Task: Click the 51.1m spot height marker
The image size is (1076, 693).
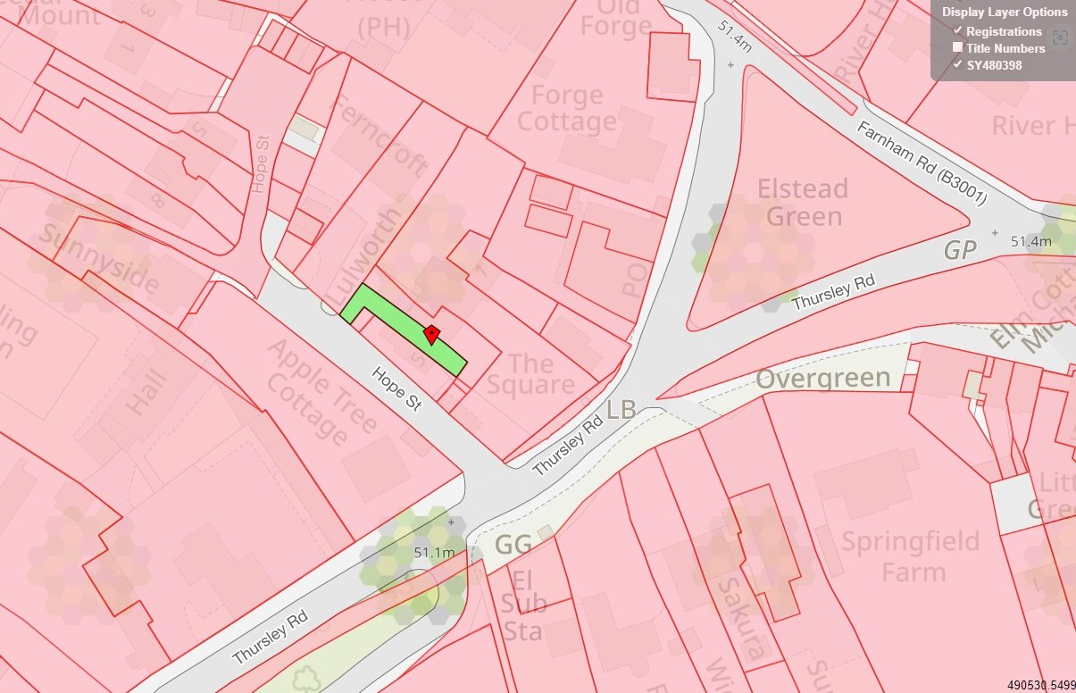Action: coord(434,553)
